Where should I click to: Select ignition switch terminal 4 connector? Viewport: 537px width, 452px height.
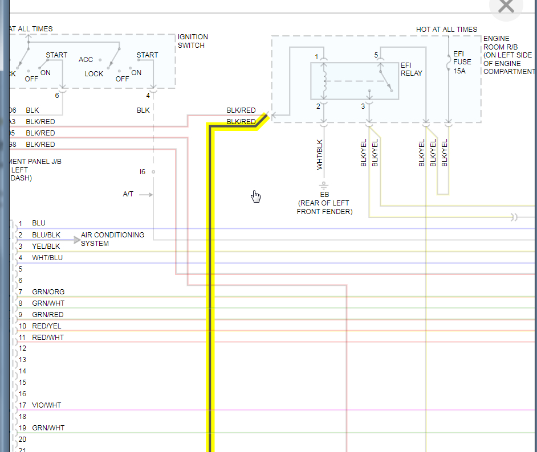click(153, 90)
